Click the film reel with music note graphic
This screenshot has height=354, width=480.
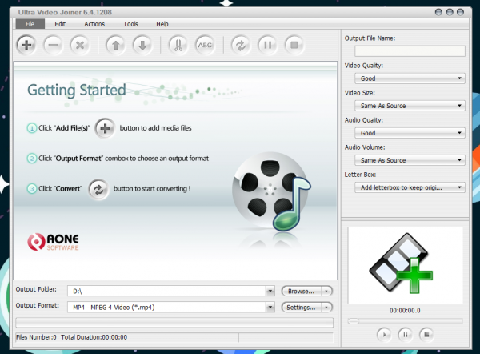click(271, 191)
